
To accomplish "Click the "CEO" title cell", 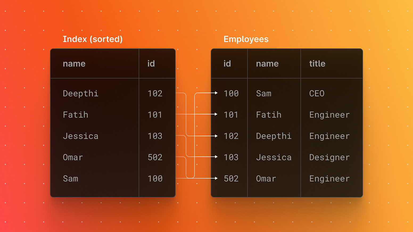I will click(x=317, y=93).
